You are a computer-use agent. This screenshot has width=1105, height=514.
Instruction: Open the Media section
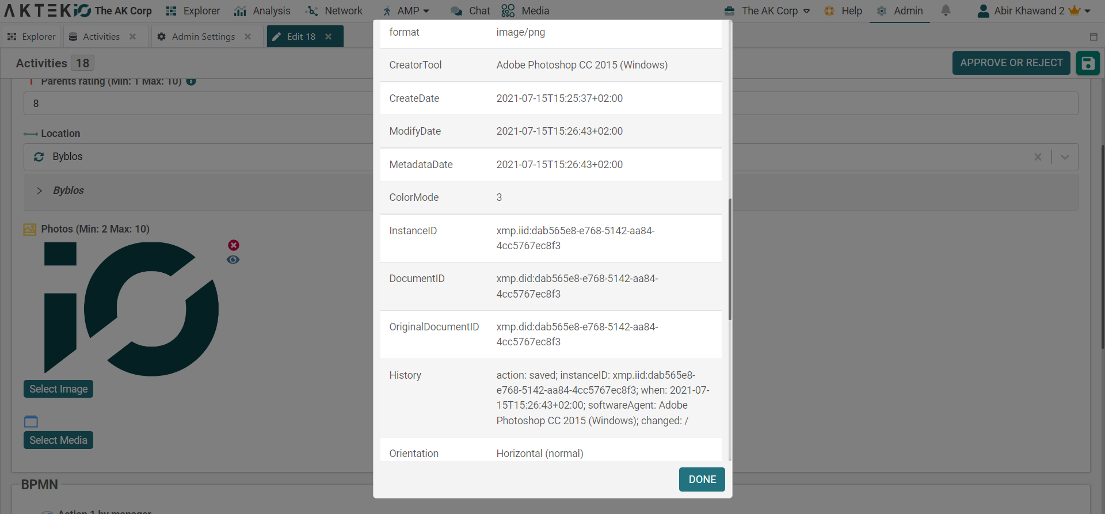tap(525, 11)
